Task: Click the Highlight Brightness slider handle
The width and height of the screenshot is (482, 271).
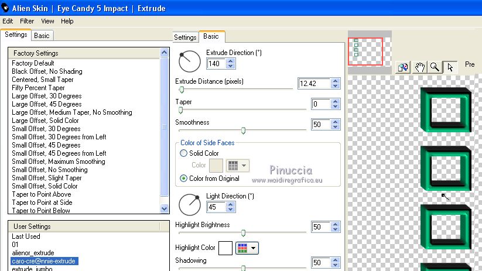Action: tap(243, 233)
